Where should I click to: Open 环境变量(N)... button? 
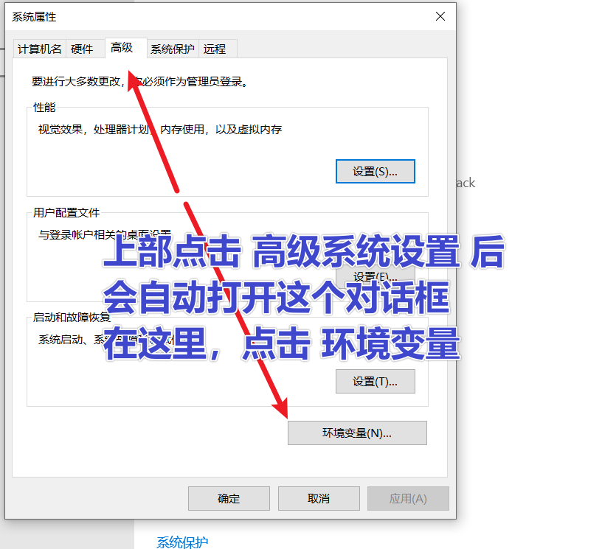(357, 433)
